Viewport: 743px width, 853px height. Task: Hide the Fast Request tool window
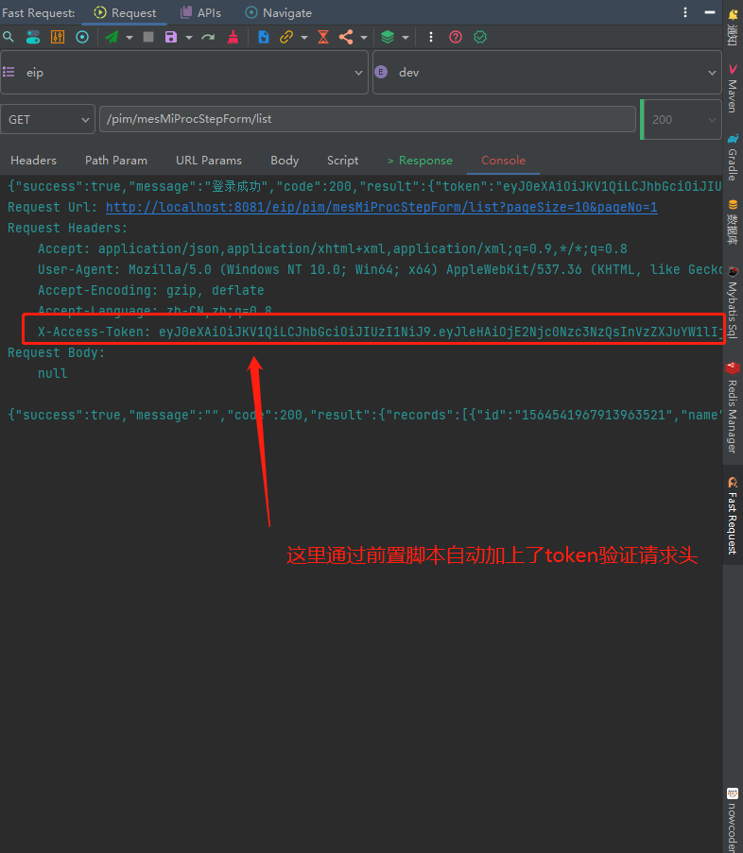(x=710, y=12)
